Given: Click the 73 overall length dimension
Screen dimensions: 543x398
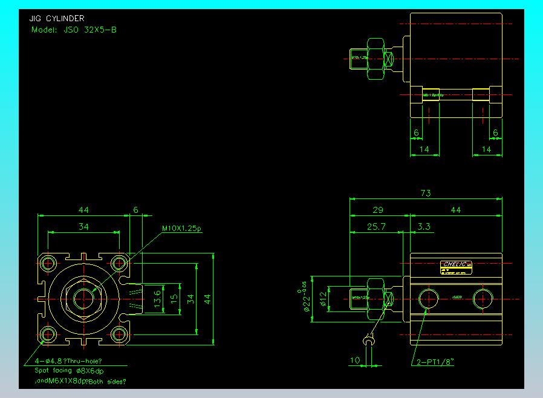Looking at the screenshot, I should click(x=426, y=193).
